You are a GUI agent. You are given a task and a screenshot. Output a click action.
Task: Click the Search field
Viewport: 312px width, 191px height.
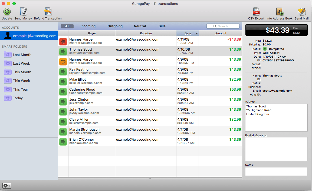[x=223, y=26]
